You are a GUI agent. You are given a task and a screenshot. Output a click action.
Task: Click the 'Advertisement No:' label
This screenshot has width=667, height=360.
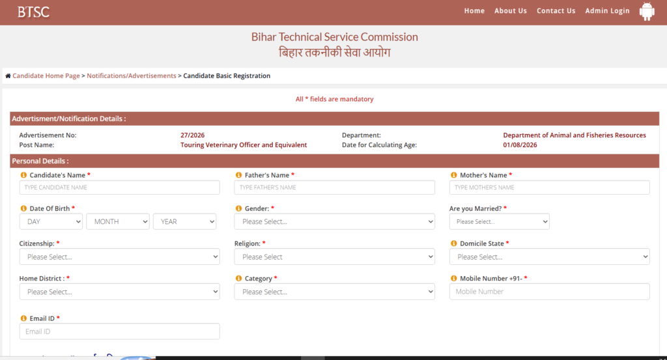tap(48, 135)
